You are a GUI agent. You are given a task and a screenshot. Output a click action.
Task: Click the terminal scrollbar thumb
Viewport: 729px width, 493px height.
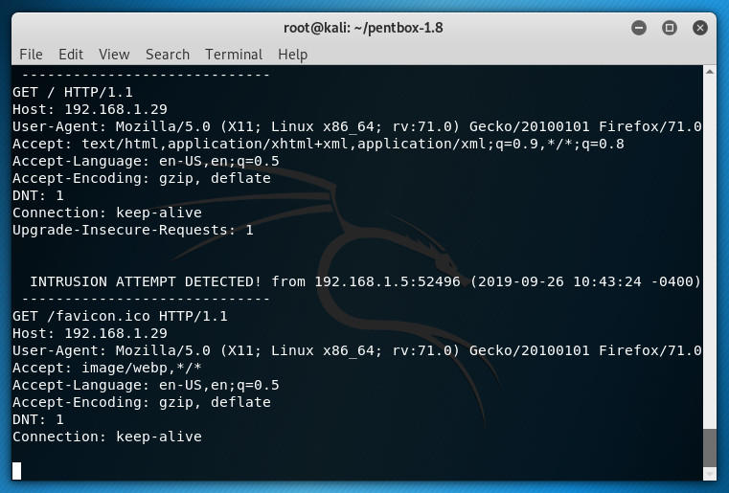[x=709, y=451]
